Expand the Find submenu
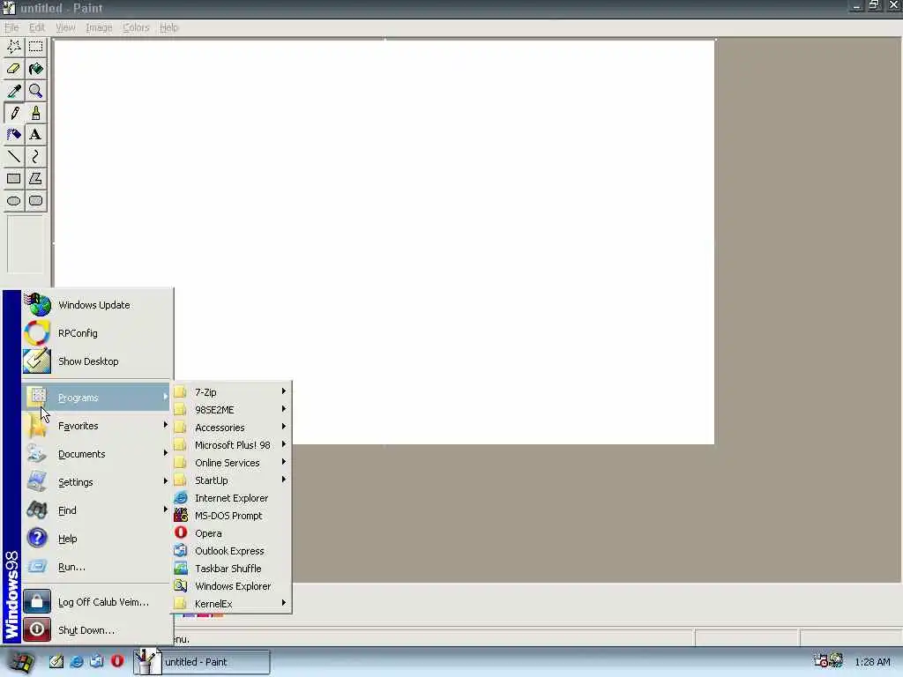 point(97,510)
